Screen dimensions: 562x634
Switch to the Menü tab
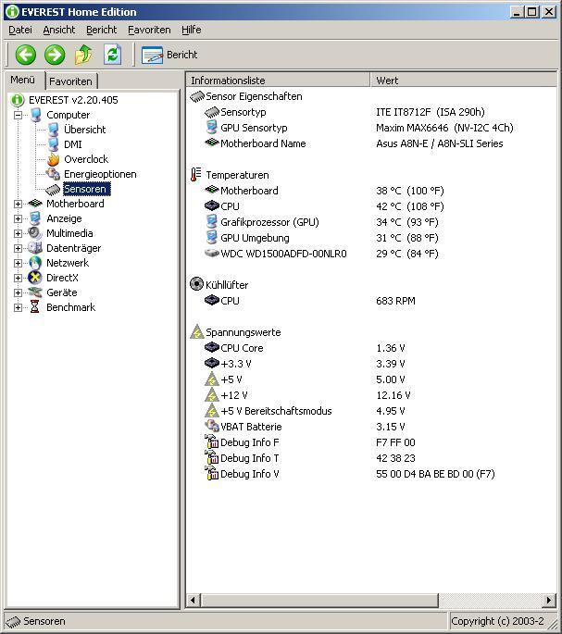click(x=22, y=80)
